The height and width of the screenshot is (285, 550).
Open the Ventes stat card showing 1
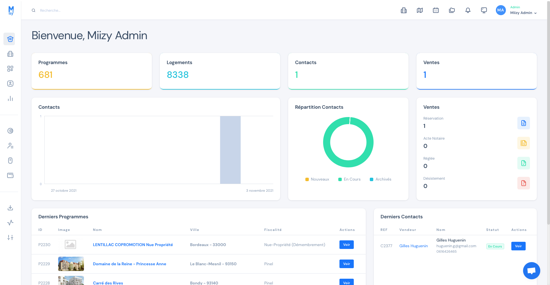pyautogui.click(x=477, y=71)
